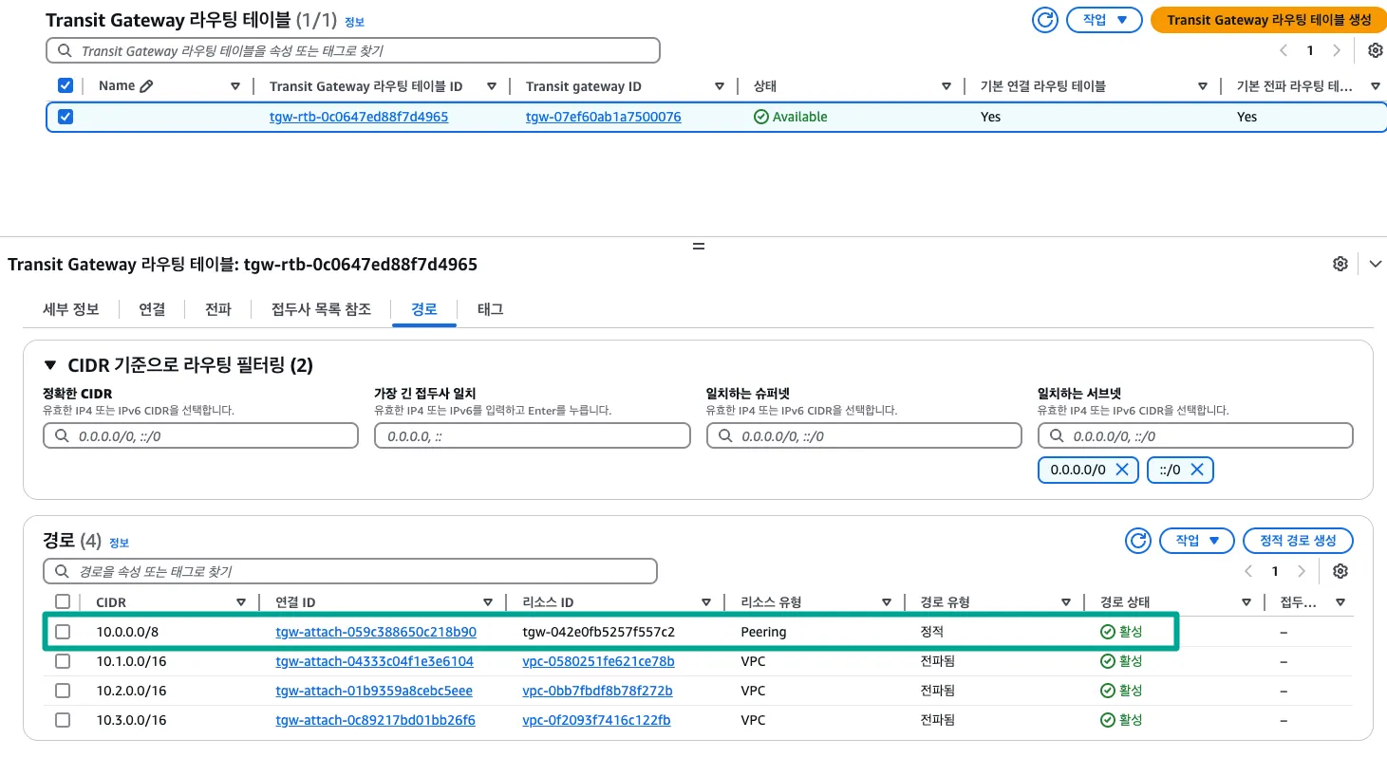This screenshot has height=757, width=1387.
Task: Open the top 작업 actions dropdown
Action: coord(1103,20)
